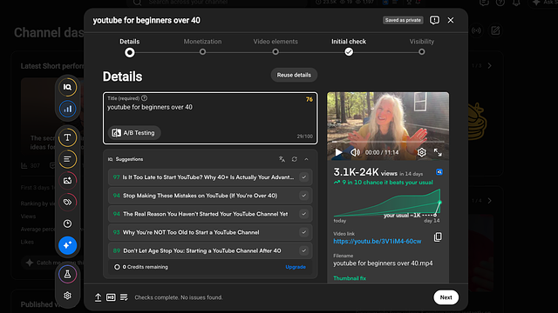Click the Upgrade link
558x313 pixels.
tap(296, 267)
